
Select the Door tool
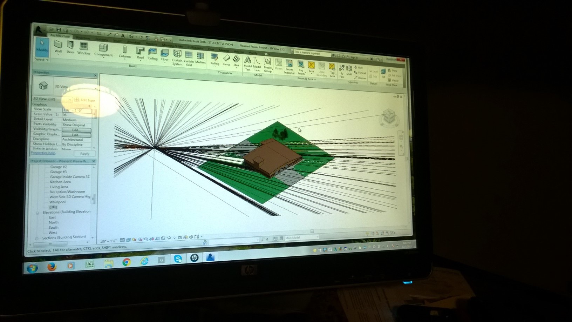coord(70,47)
